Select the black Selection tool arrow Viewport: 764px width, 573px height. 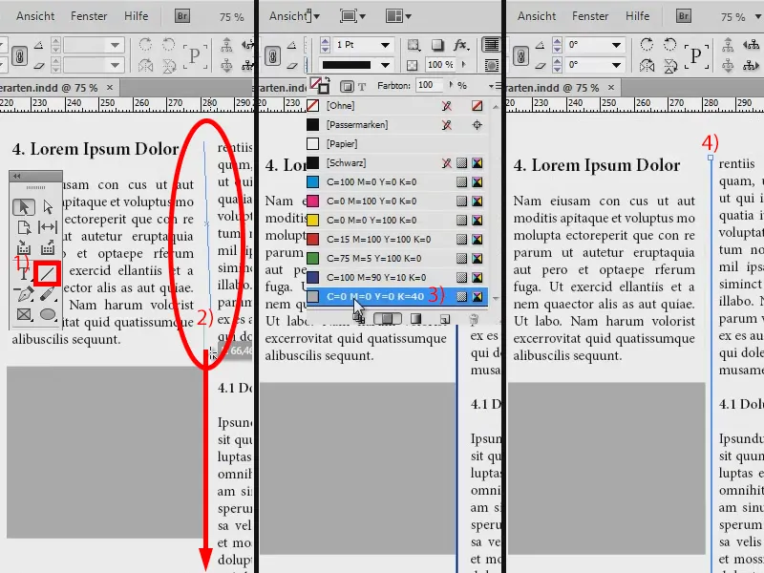pos(24,205)
